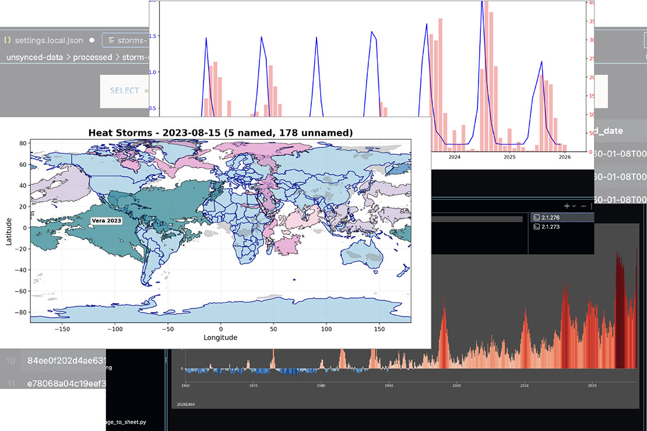Switch to the settings.local.json editor tab

49,40
